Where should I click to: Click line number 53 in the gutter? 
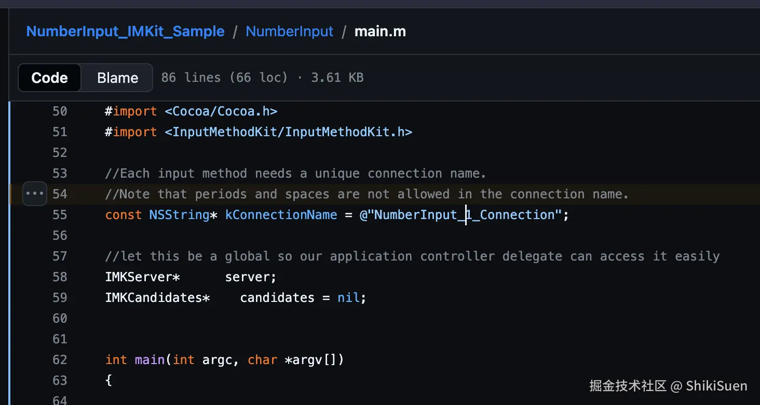point(60,173)
